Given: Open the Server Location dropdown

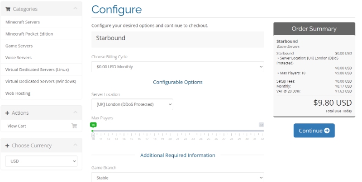Looking at the screenshot, I should (132, 104).
